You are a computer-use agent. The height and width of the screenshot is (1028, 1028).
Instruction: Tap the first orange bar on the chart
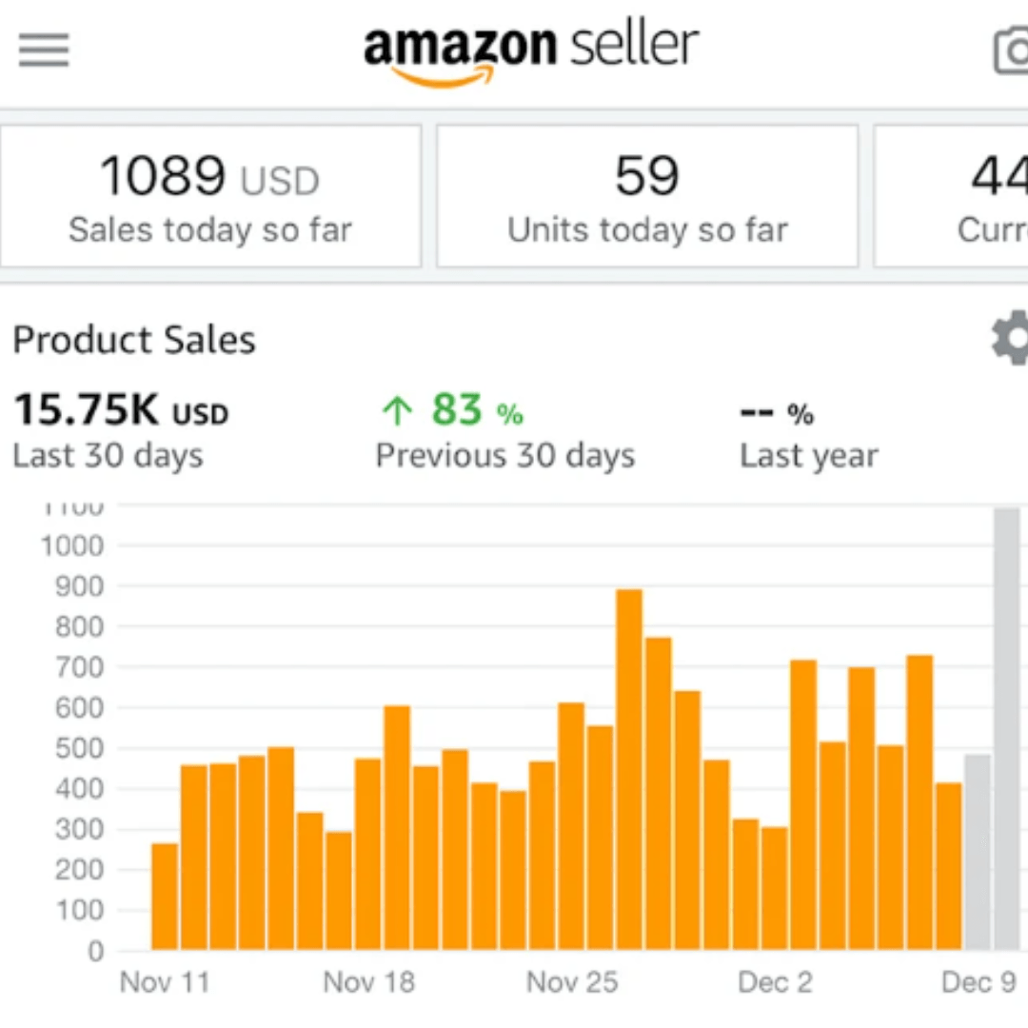click(165, 896)
